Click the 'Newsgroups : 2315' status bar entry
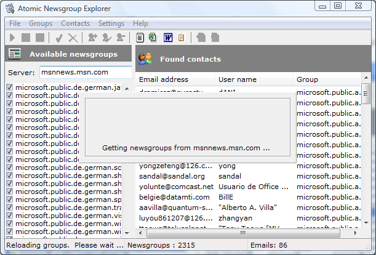The height and width of the screenshot is (255, 376). [x=161, y=245]
